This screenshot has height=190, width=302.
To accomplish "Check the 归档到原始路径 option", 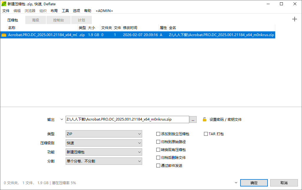I will point(158,142).
